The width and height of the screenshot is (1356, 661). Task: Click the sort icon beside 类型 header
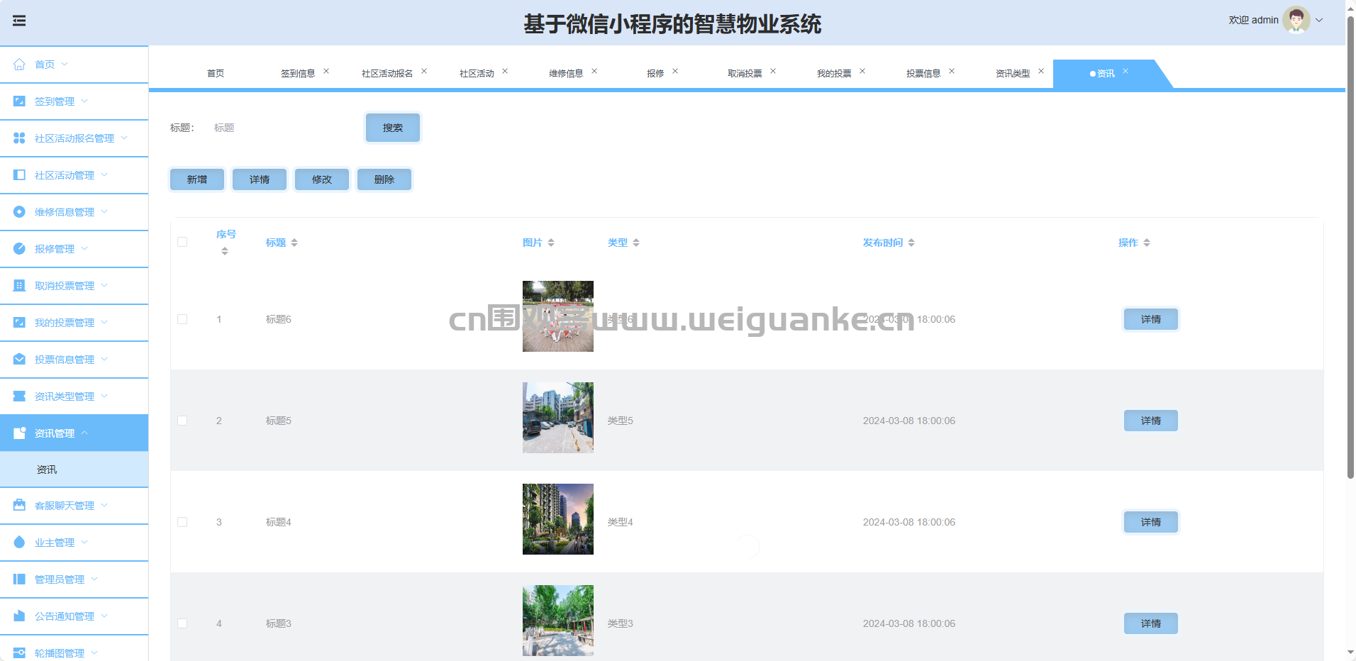coord(636,243)
